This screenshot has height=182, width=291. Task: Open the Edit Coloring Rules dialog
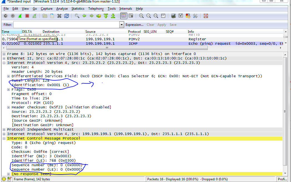(188, 16)
